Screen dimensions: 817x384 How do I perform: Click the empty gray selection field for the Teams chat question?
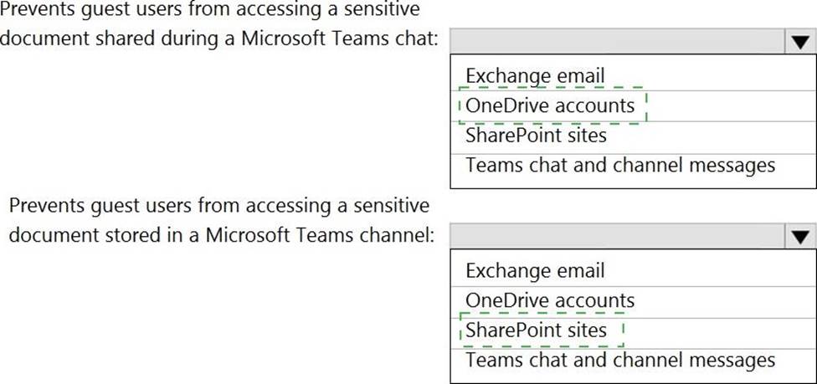[615, 43]
